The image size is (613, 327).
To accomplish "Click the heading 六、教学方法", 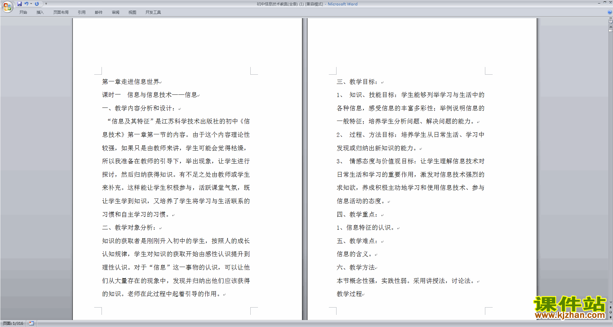I will pos(356,267).
